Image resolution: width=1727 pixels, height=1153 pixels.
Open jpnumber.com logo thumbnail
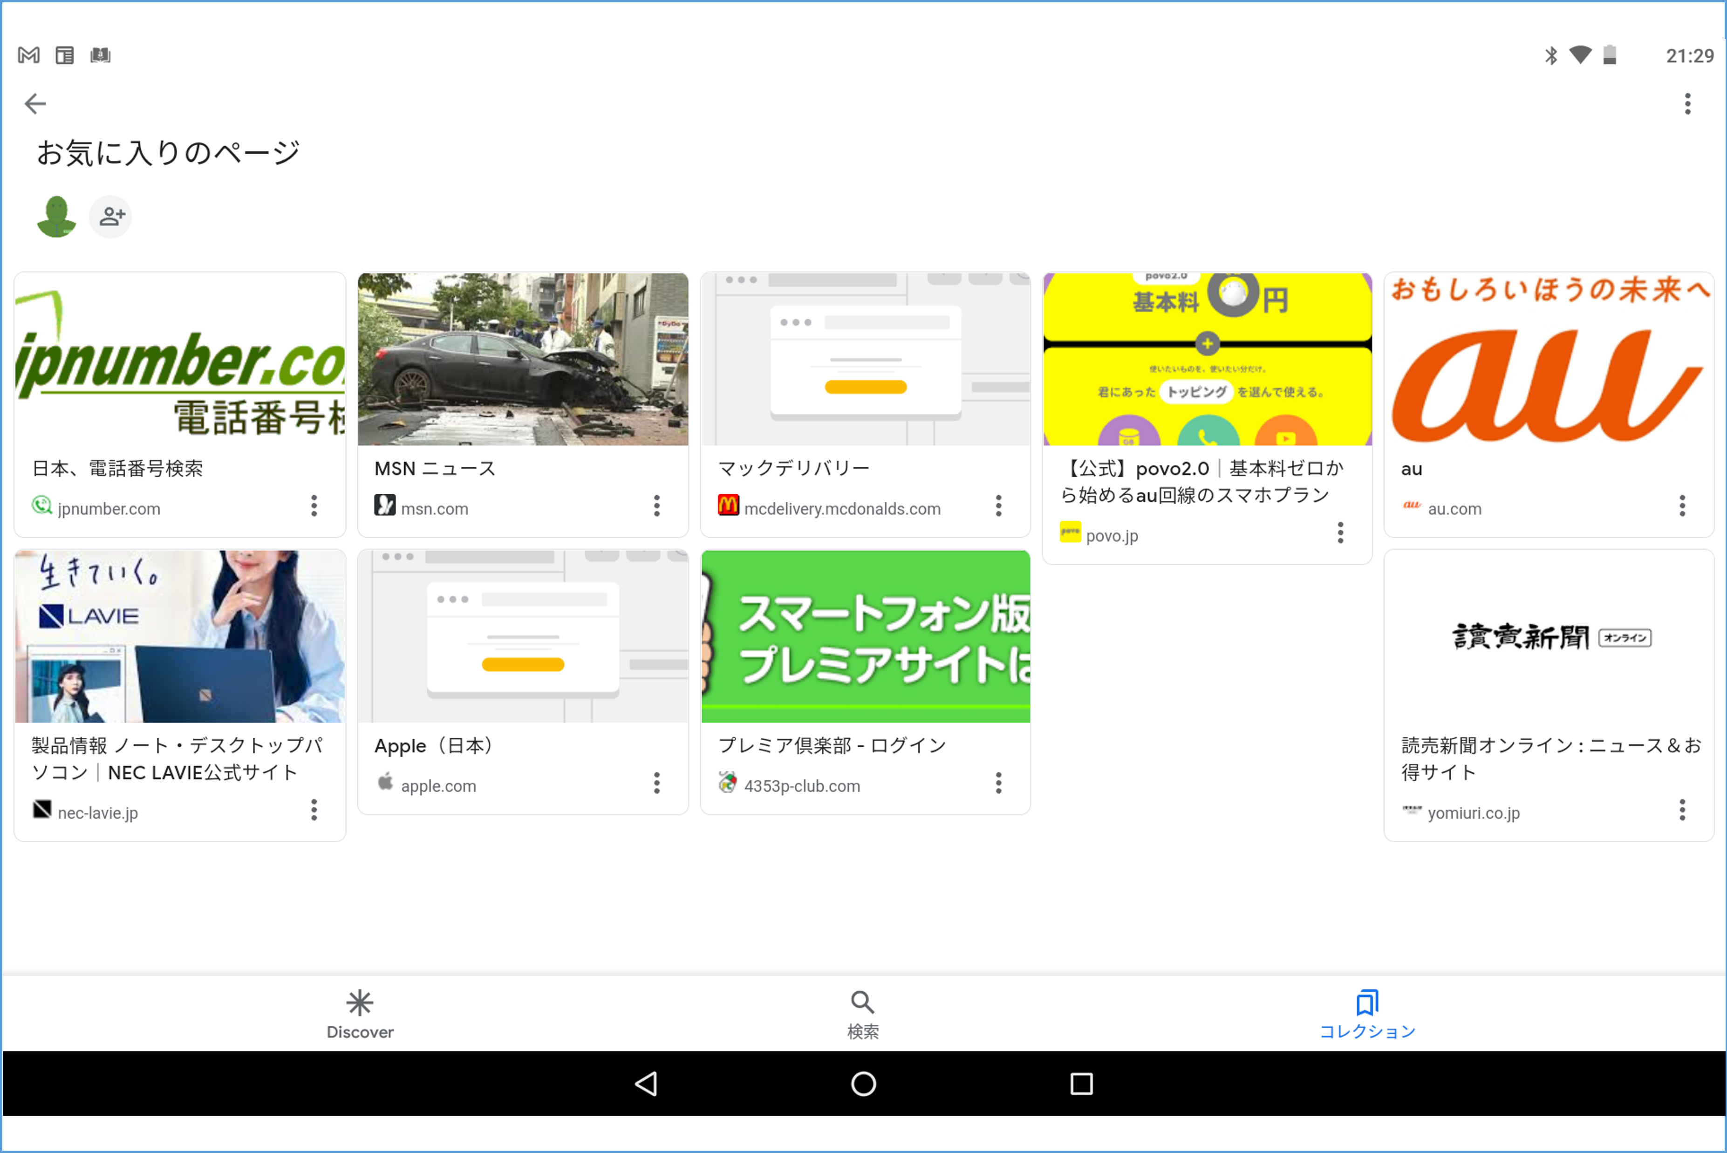tap(180, 360)
